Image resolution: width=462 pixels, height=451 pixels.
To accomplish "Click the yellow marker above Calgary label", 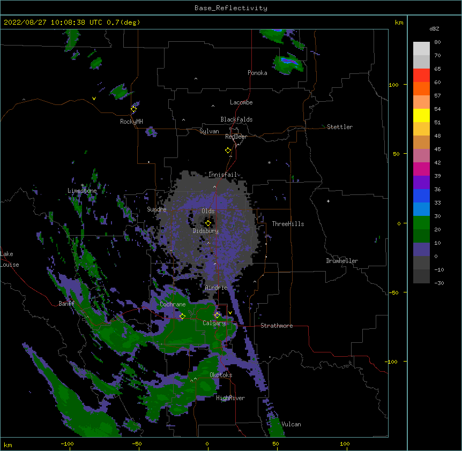I will (217, 315).
